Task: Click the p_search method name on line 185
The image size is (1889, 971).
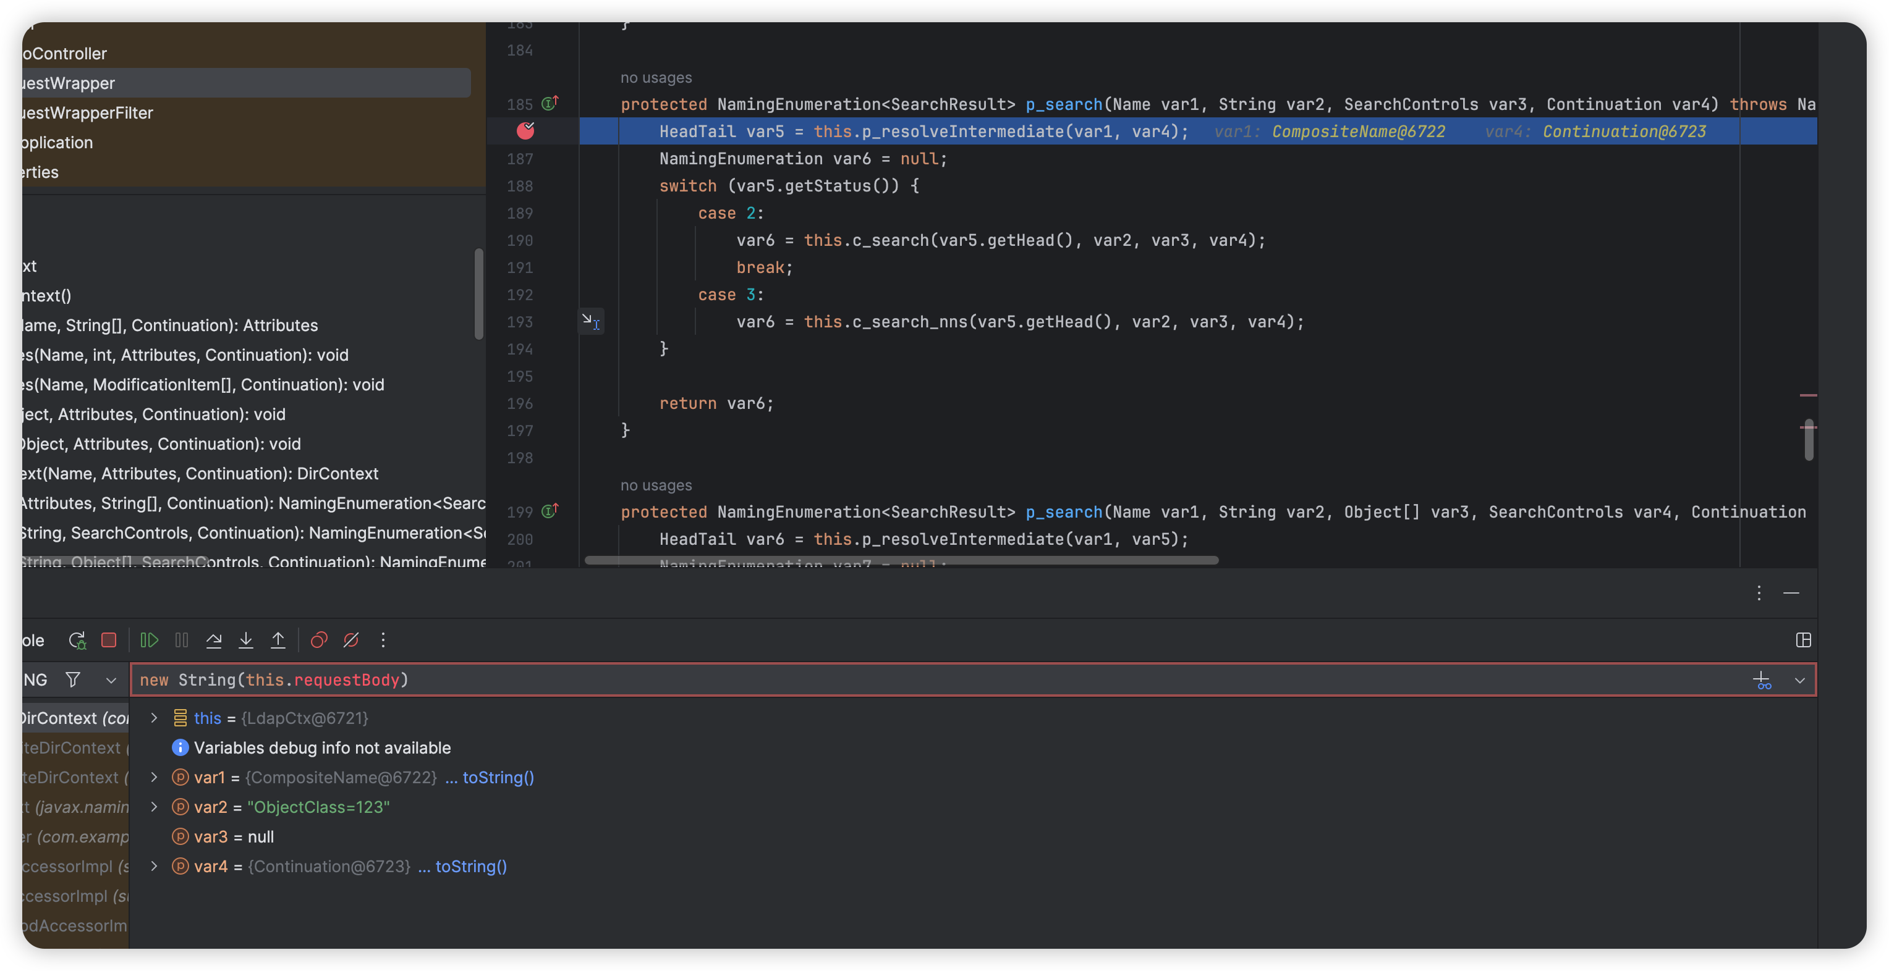Action: [1063, 104]
